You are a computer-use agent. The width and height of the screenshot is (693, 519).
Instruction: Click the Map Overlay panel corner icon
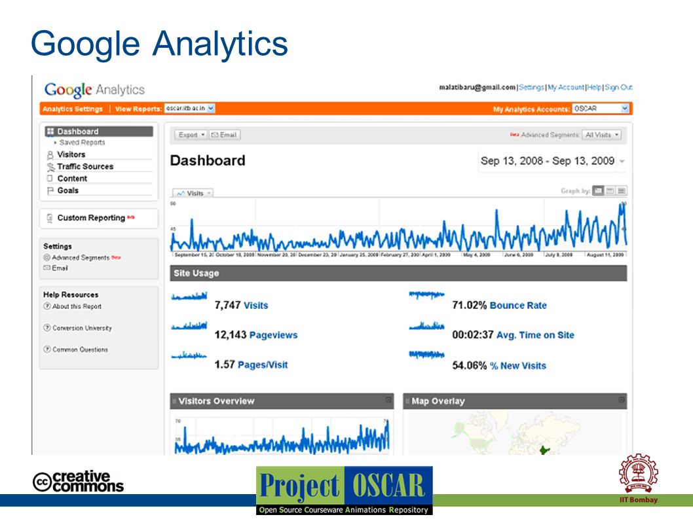pyautogui.click(x=622, y=400)
